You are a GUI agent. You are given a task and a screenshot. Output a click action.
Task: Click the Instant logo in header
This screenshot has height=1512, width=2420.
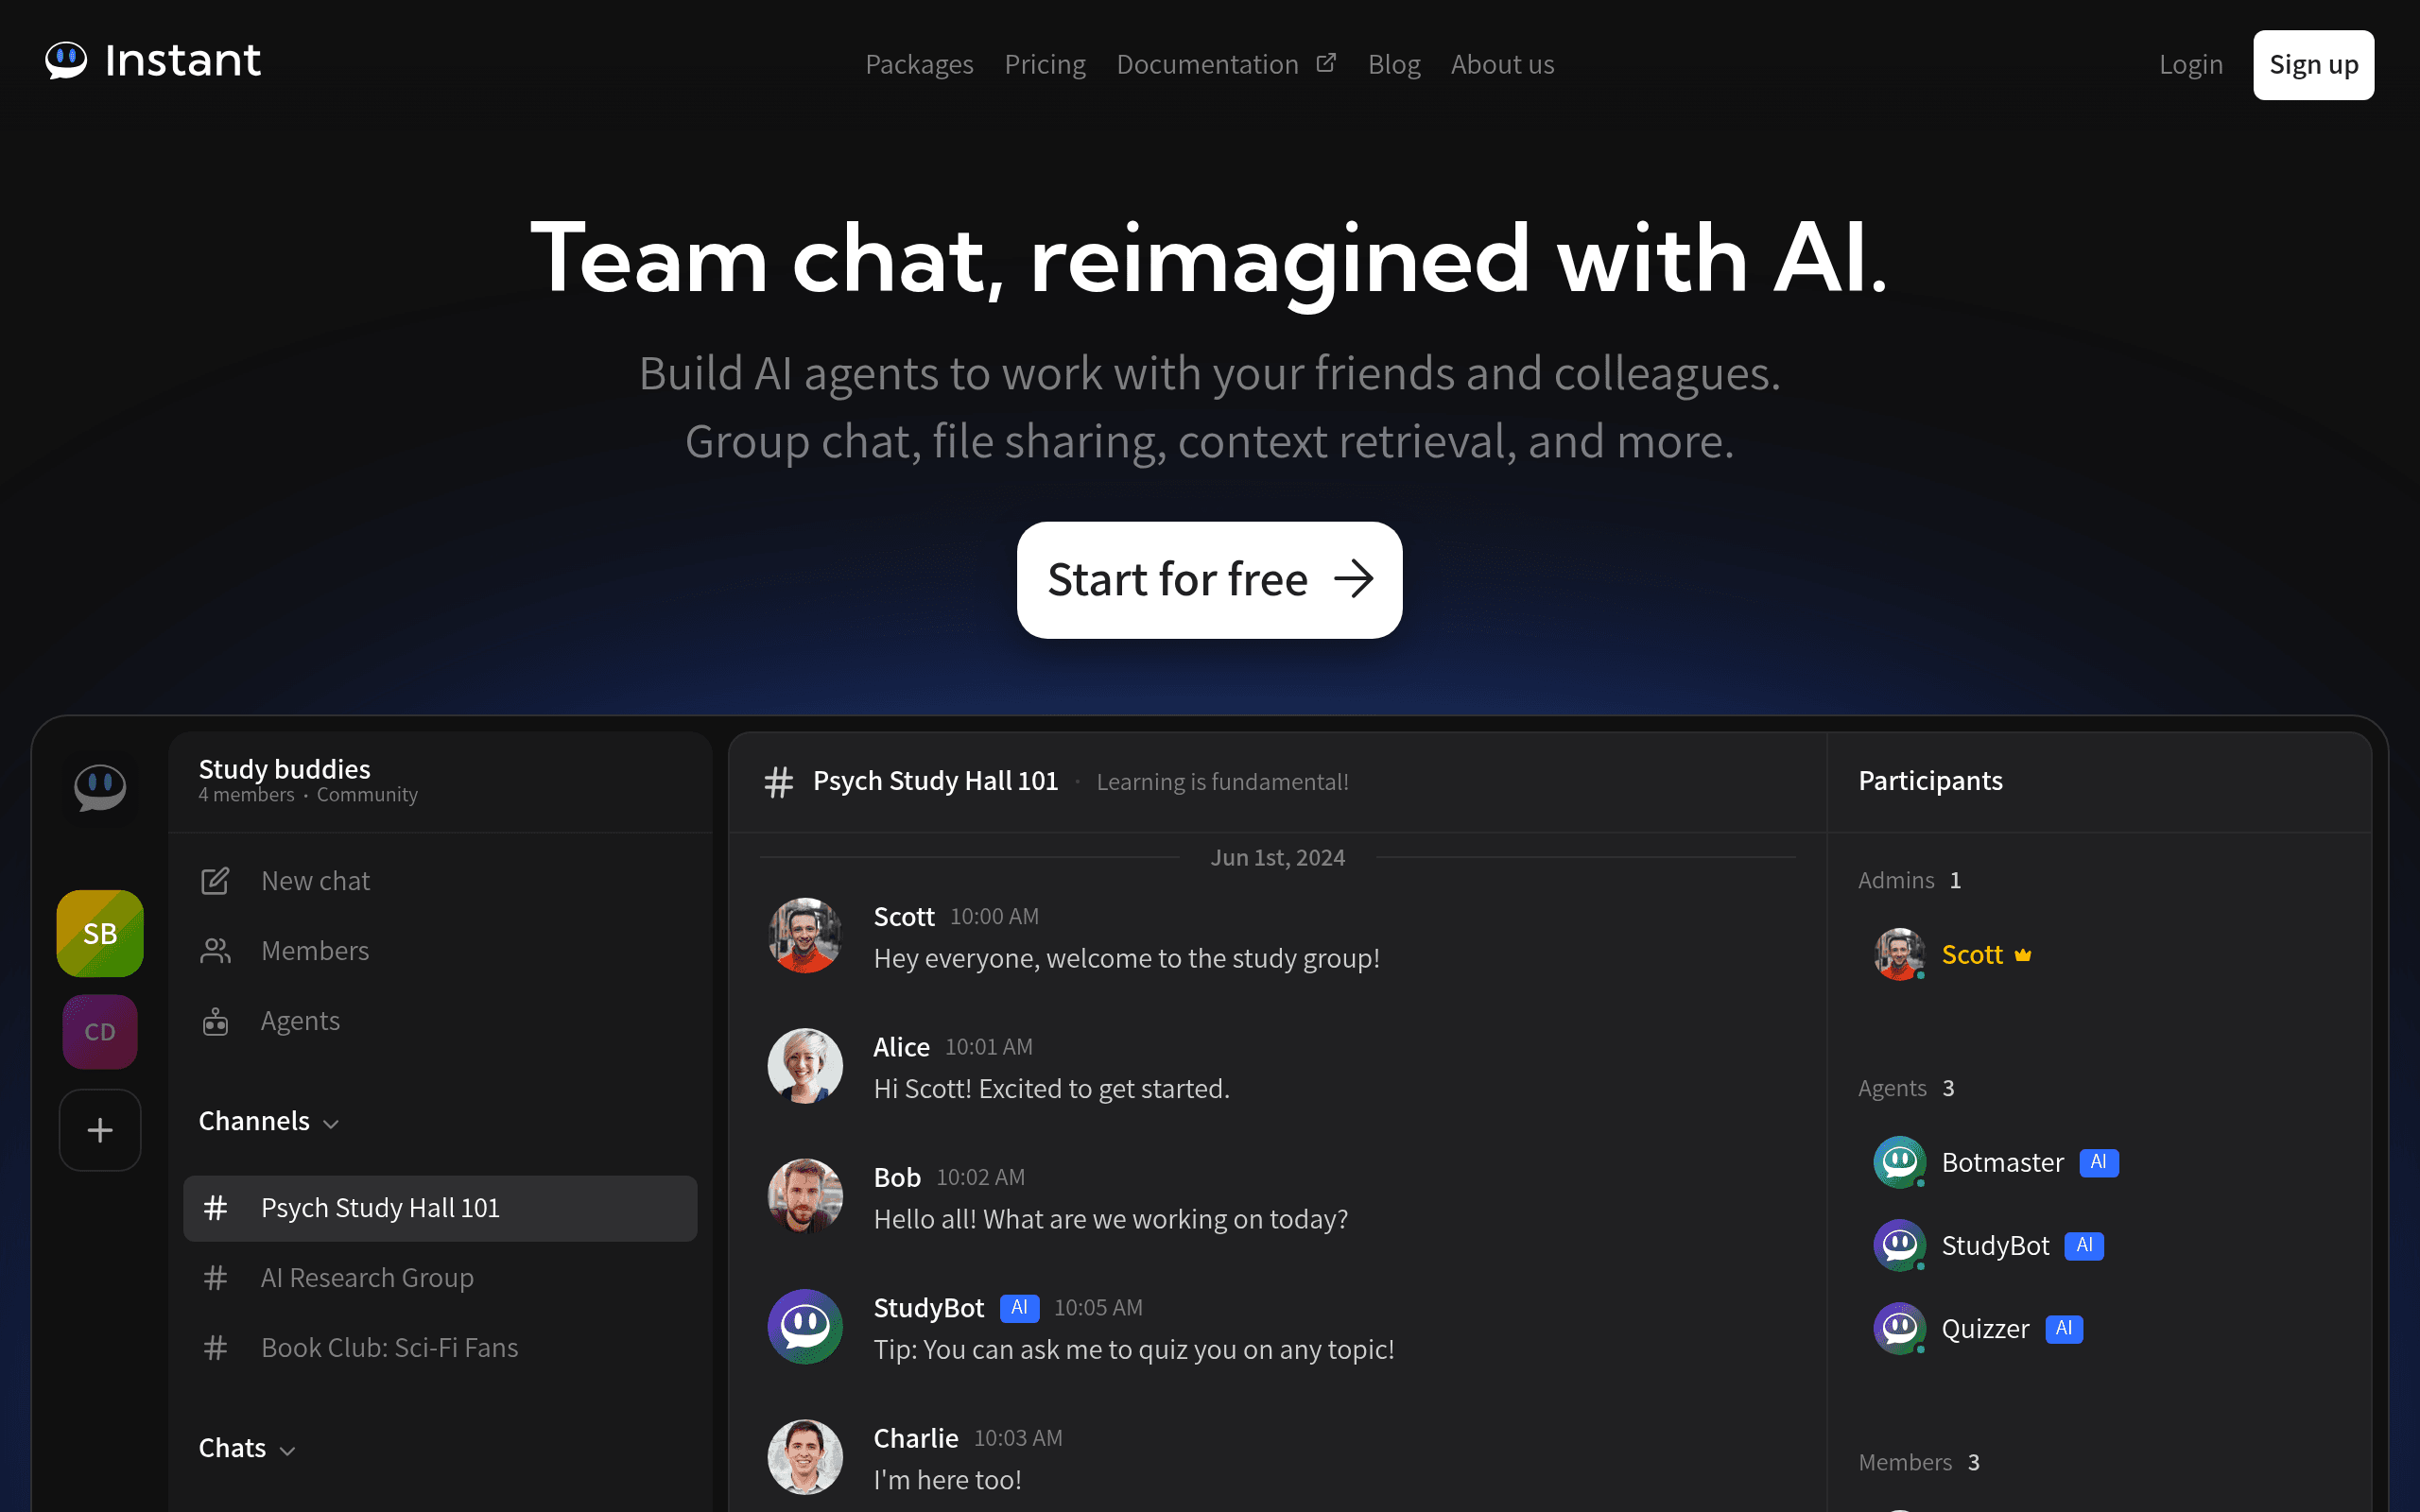tap(152, 61)
